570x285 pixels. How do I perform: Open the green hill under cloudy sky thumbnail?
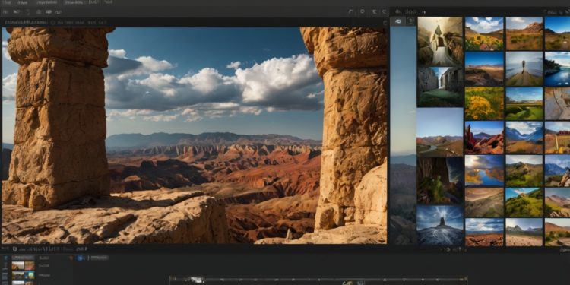click(x=524, y=171)
